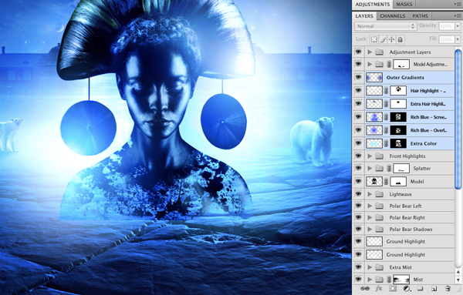Create a new group folder icon
This screenshot has width=463, height=295.
[420, 289]
